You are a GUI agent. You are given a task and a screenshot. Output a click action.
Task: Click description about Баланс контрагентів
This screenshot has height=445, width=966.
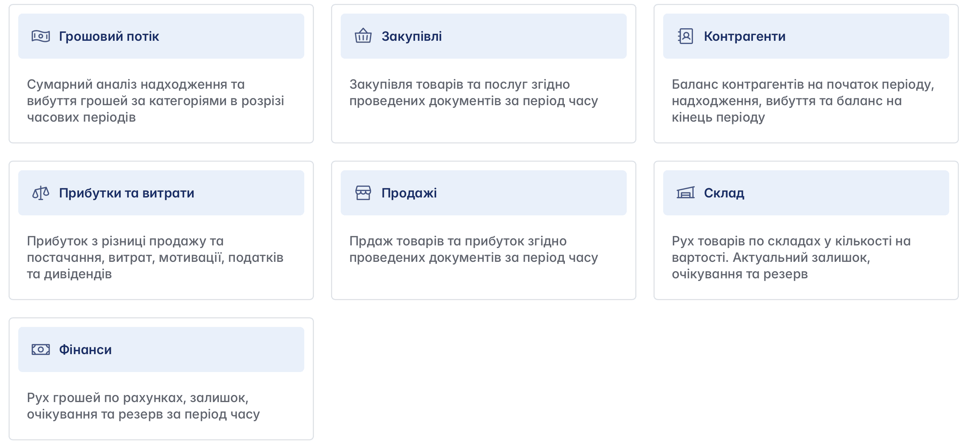(x=803, y=101)
